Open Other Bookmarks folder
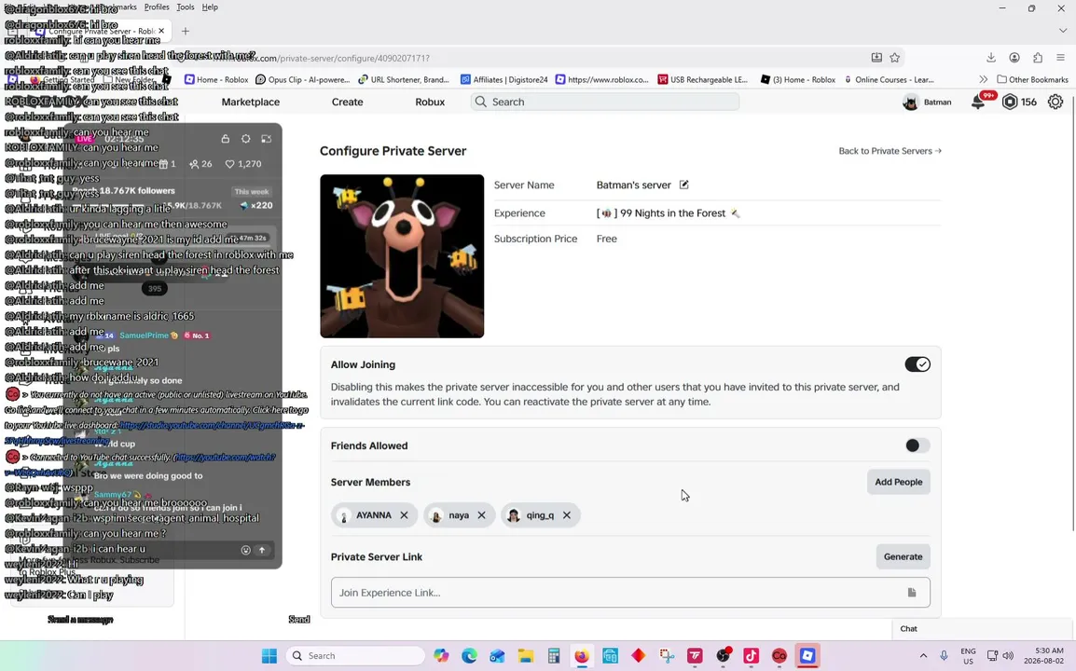The height and width of the screenshot is (671, 1076). point(1033,79)
